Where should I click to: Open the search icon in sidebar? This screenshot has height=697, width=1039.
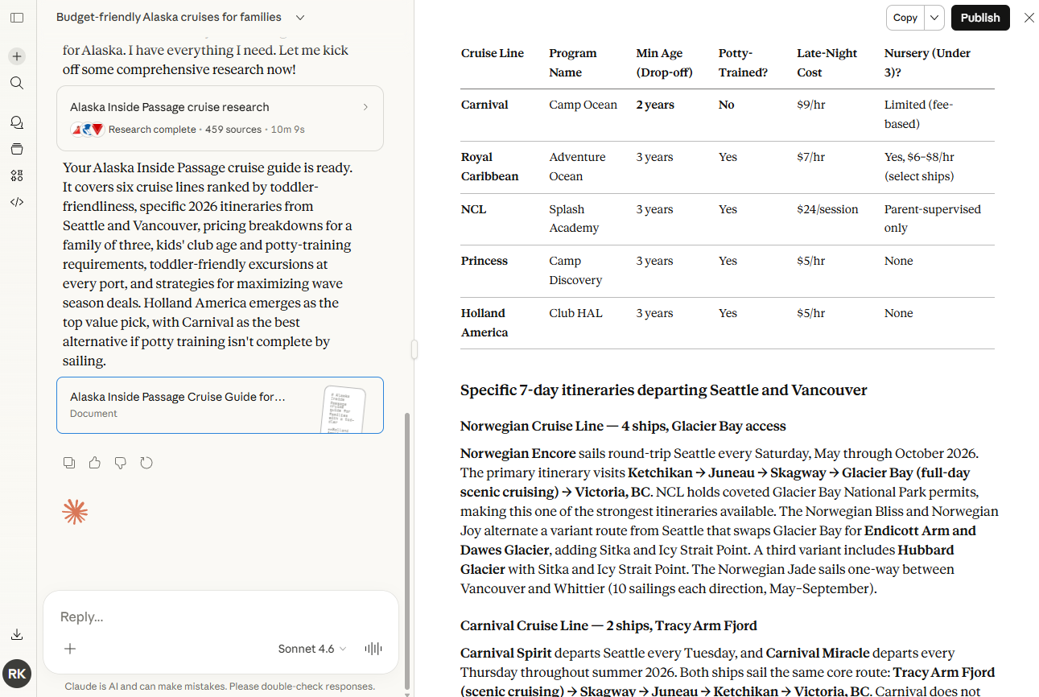(x=17, y=83)
